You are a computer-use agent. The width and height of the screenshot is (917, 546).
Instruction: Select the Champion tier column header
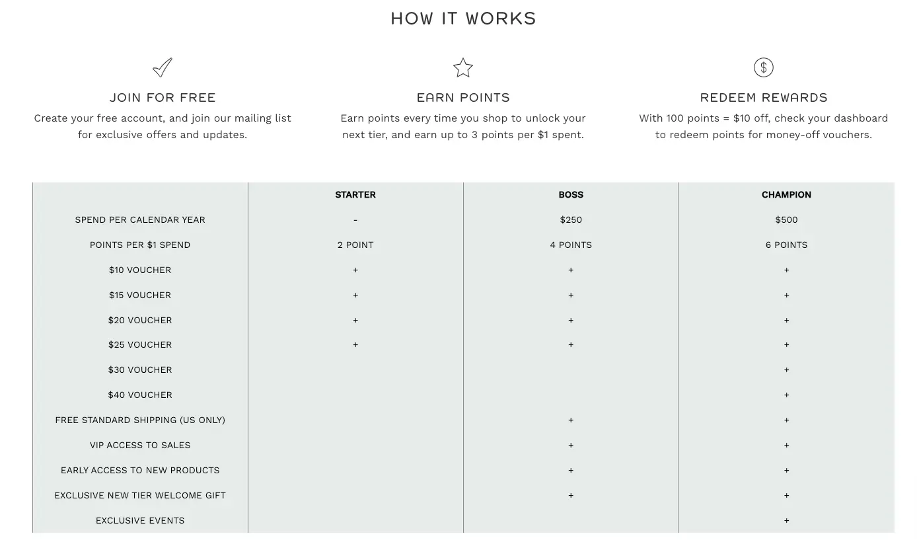click(x=786, y=194)
